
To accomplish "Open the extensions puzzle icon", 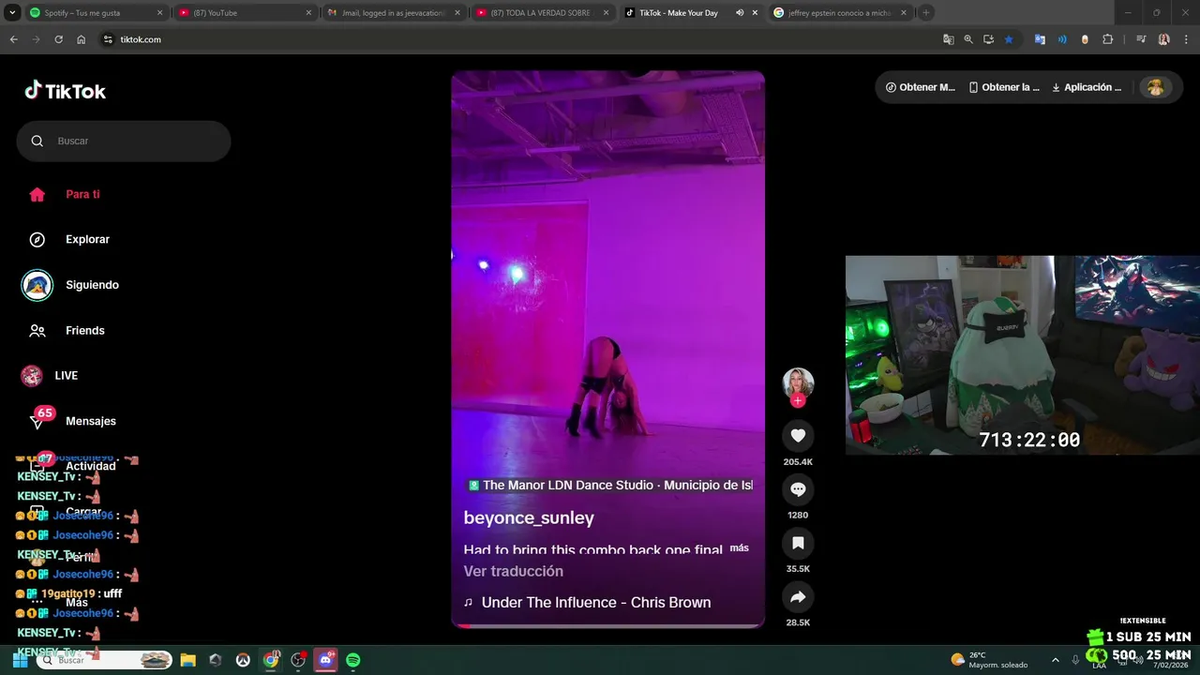I will point(1107,39).
